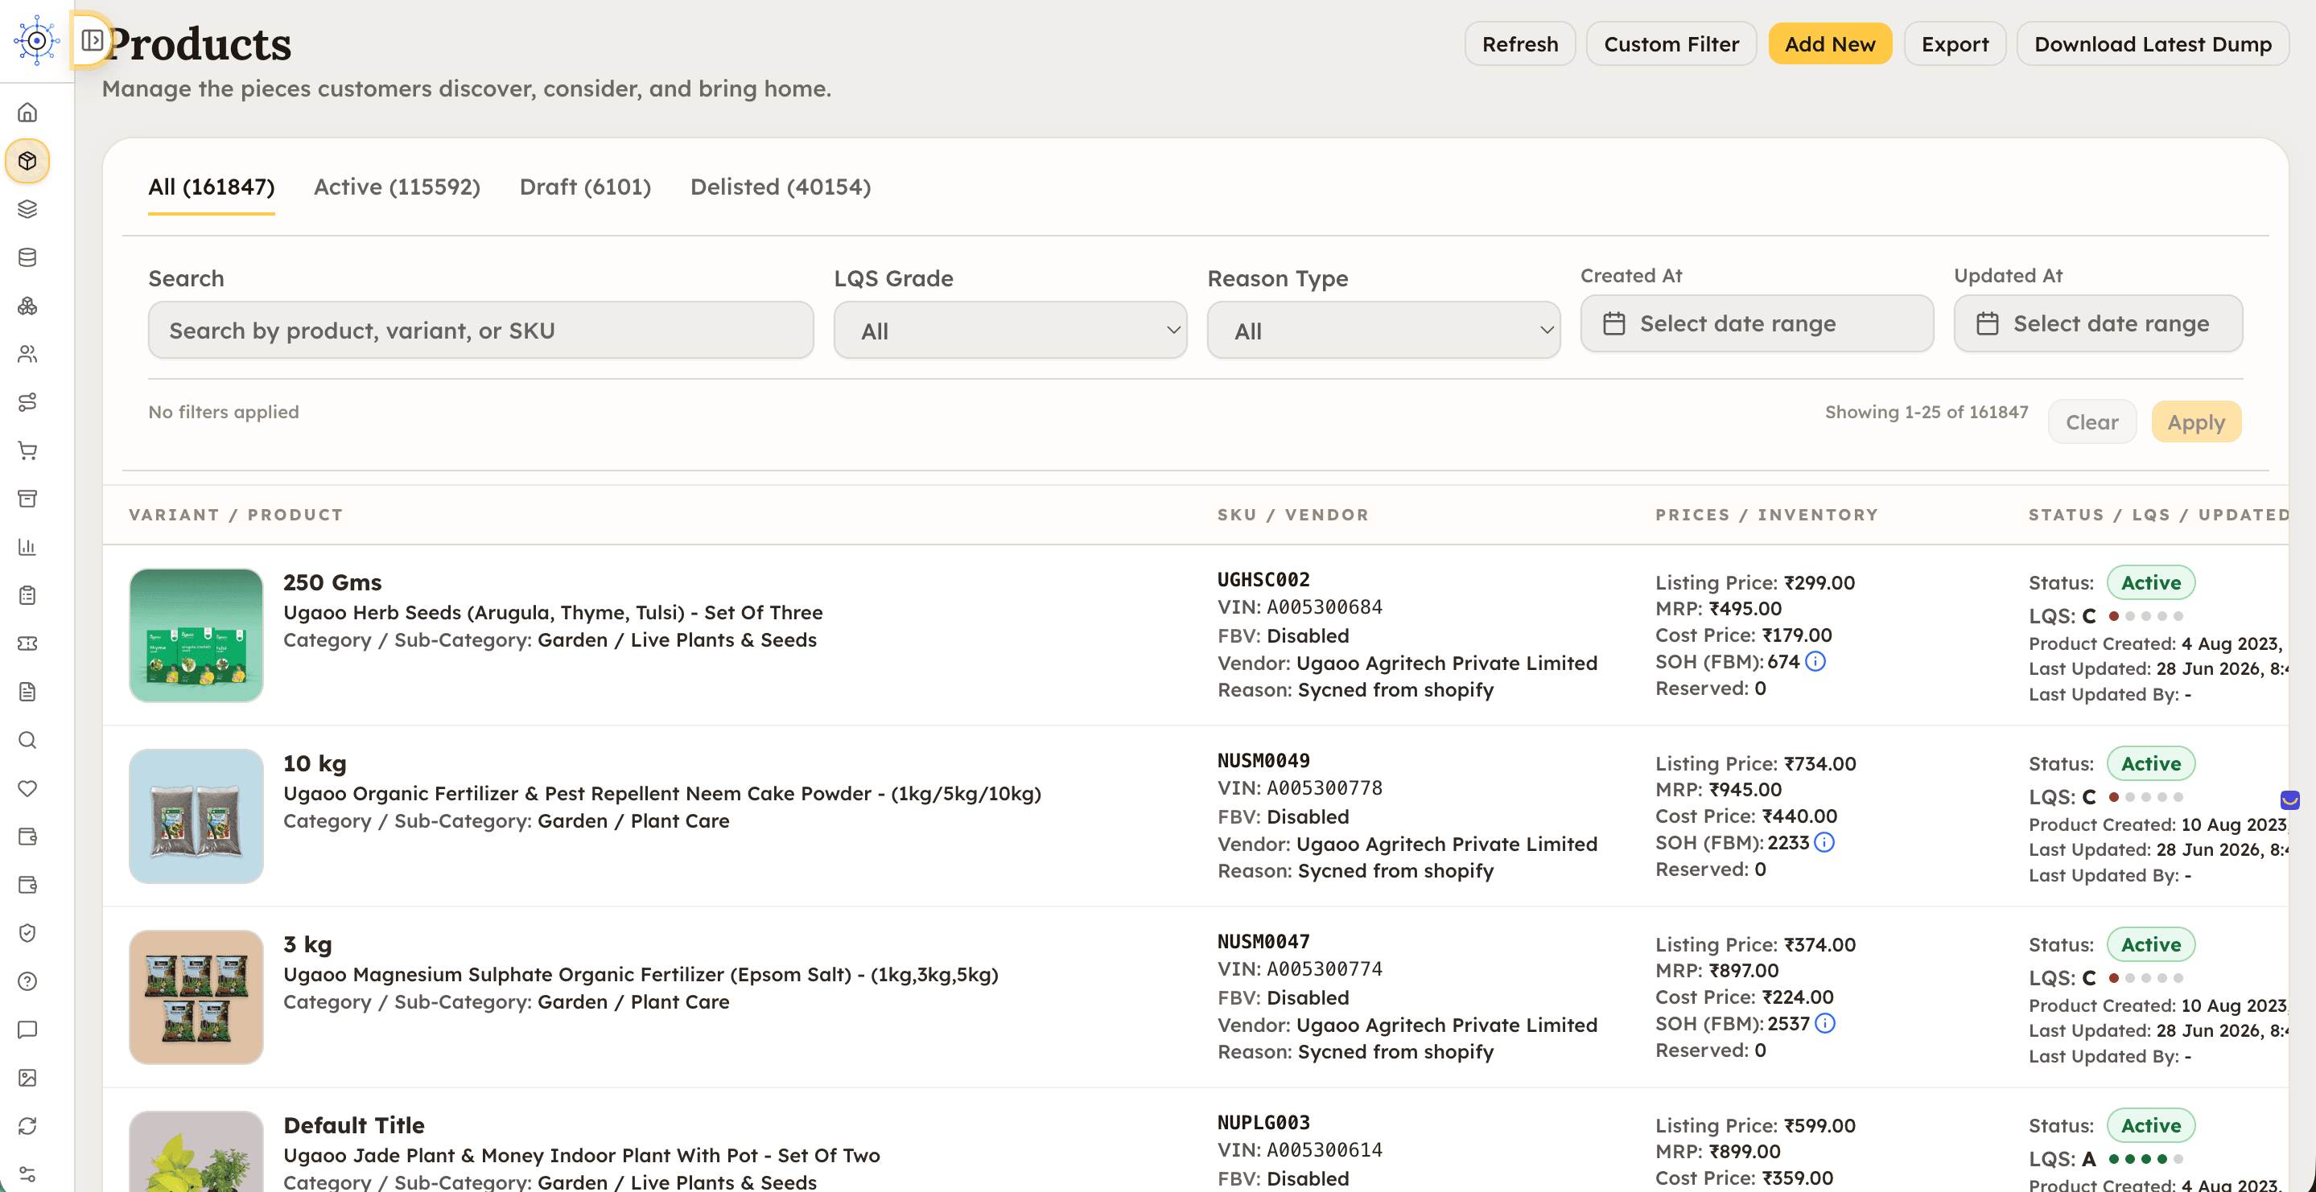This screenshot has width=2316, height=1192.
Task: Click the 'PRICES / INVENTORY' column header
Action: pyautogui.click(x=1766, y=515)
